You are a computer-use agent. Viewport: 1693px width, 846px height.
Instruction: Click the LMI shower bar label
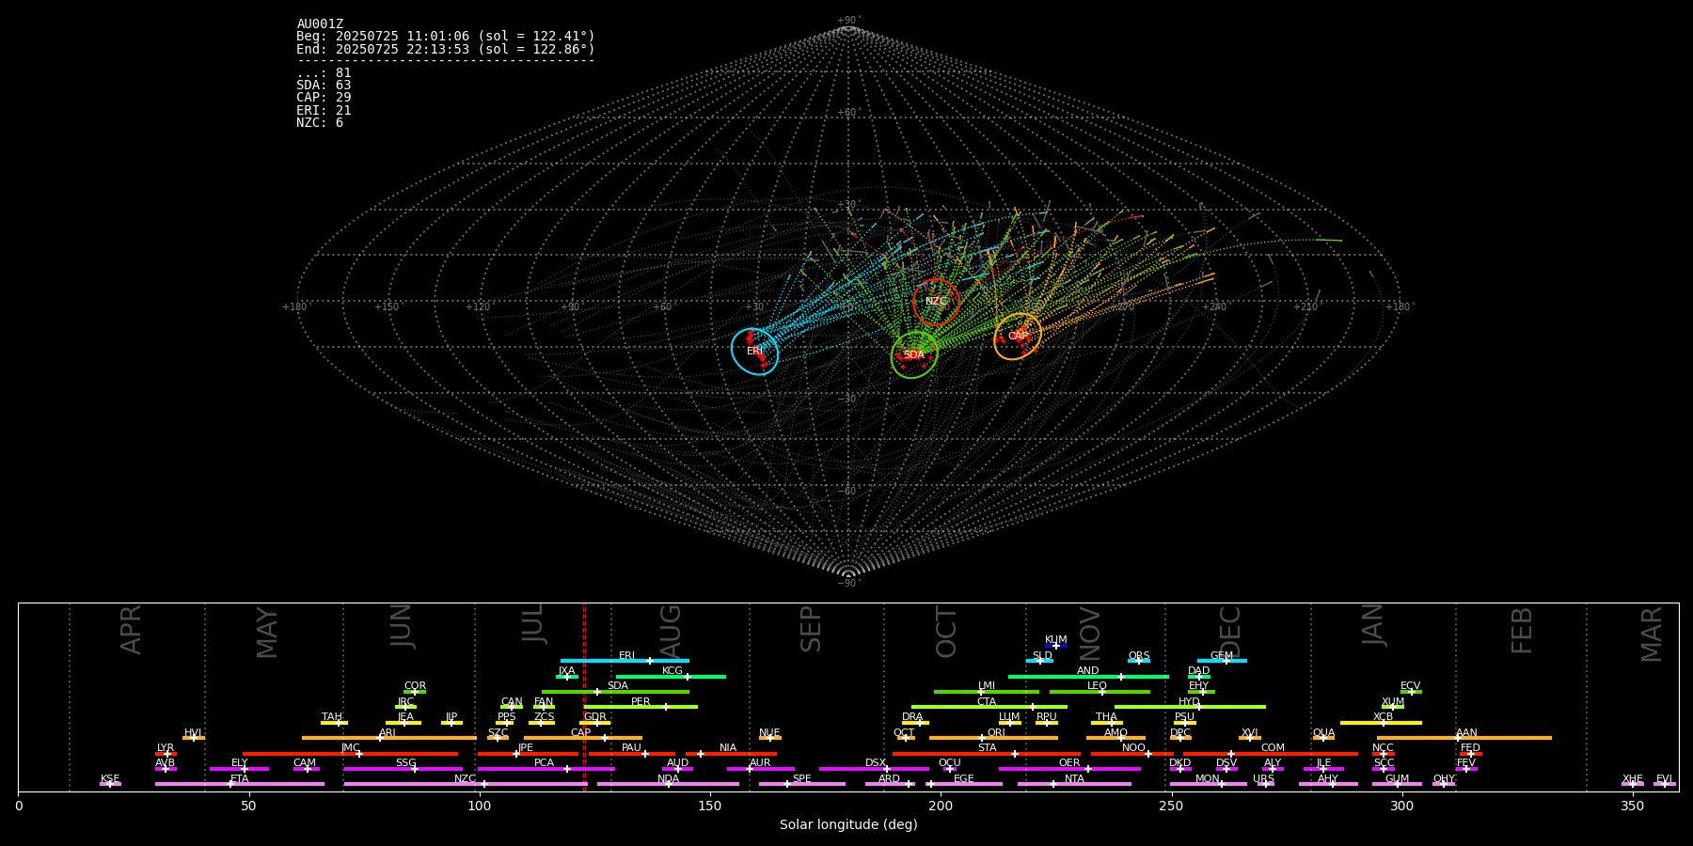click(987, 686)
